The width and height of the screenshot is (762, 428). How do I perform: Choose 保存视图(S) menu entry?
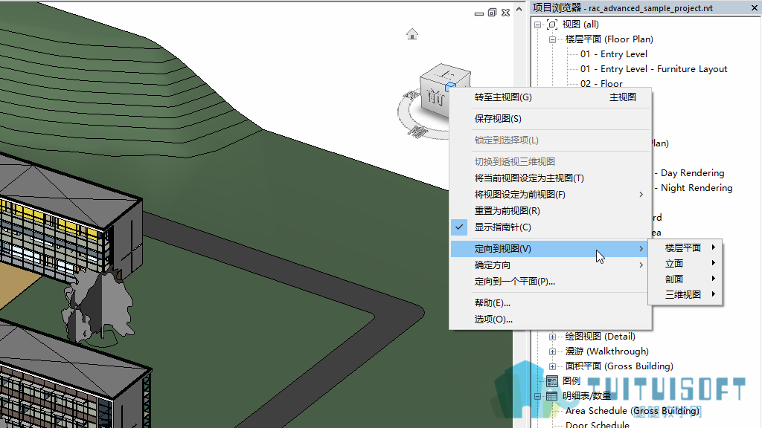pos(550,119)
